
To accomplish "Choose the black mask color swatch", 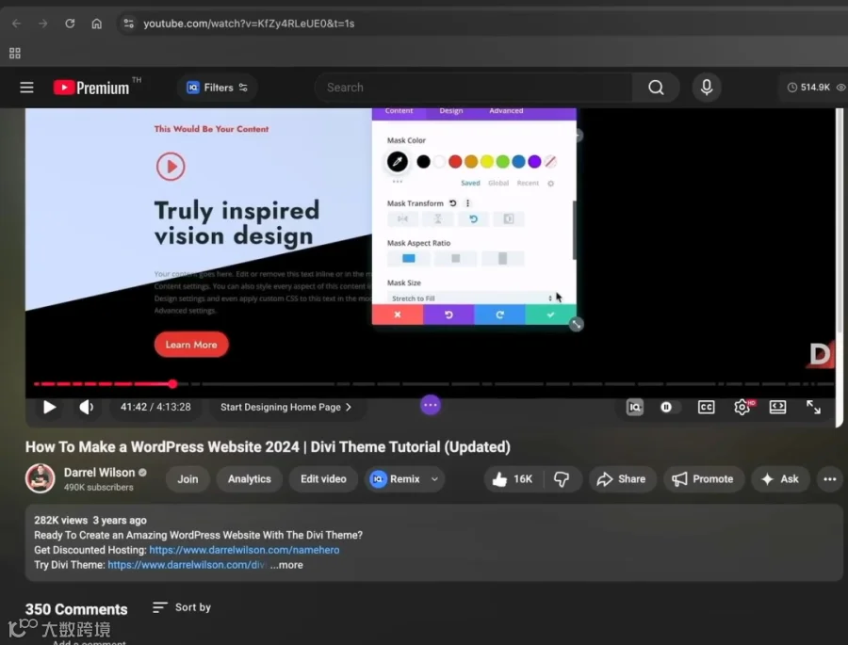I will click(x=423, y=161).
